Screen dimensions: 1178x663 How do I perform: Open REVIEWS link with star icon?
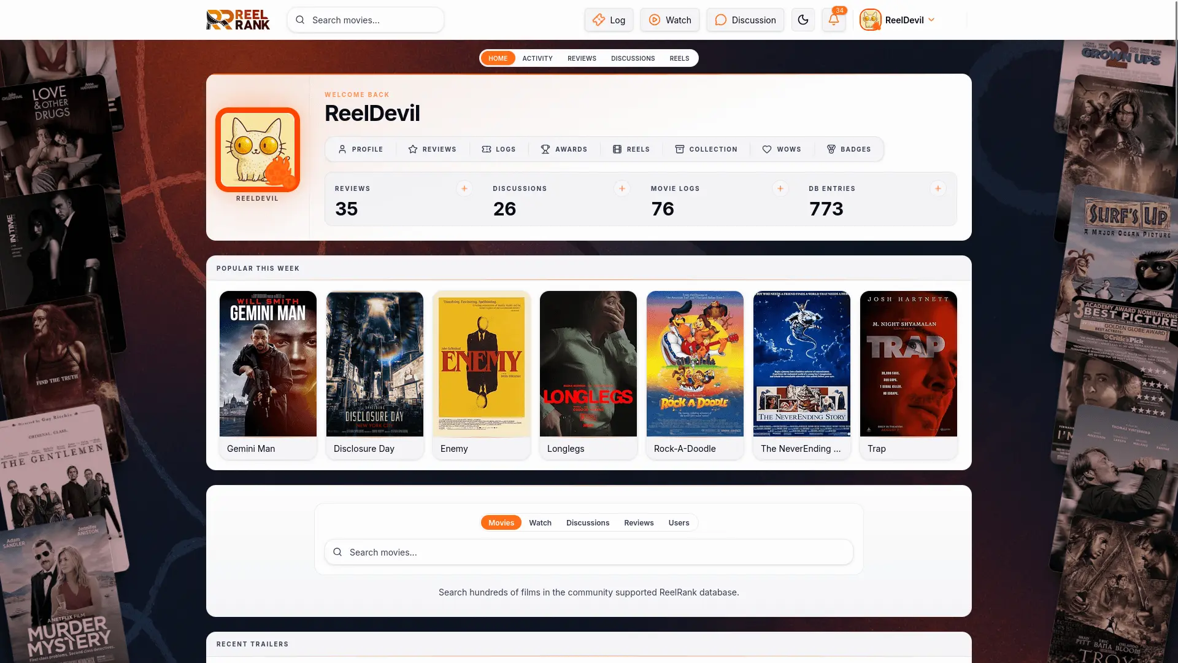click(432, 149)
